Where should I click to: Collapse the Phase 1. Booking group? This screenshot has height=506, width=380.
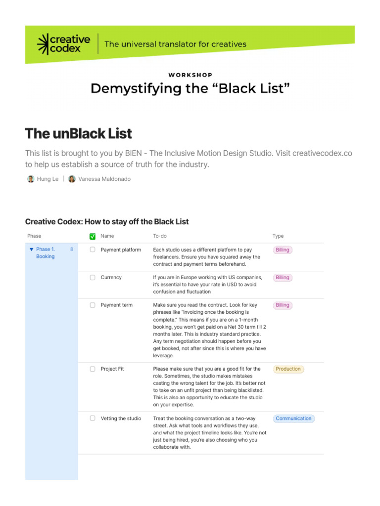pos(32,250)
